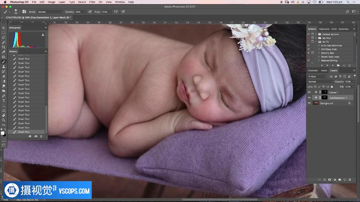This screenshot has width=360, height=202.
Task: Select the Clone Stamp tool
Action: (x=3, y=67)
